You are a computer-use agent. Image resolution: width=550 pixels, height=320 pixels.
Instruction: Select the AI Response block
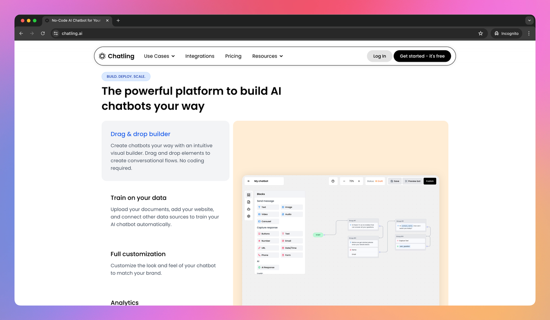click(268, 267)
